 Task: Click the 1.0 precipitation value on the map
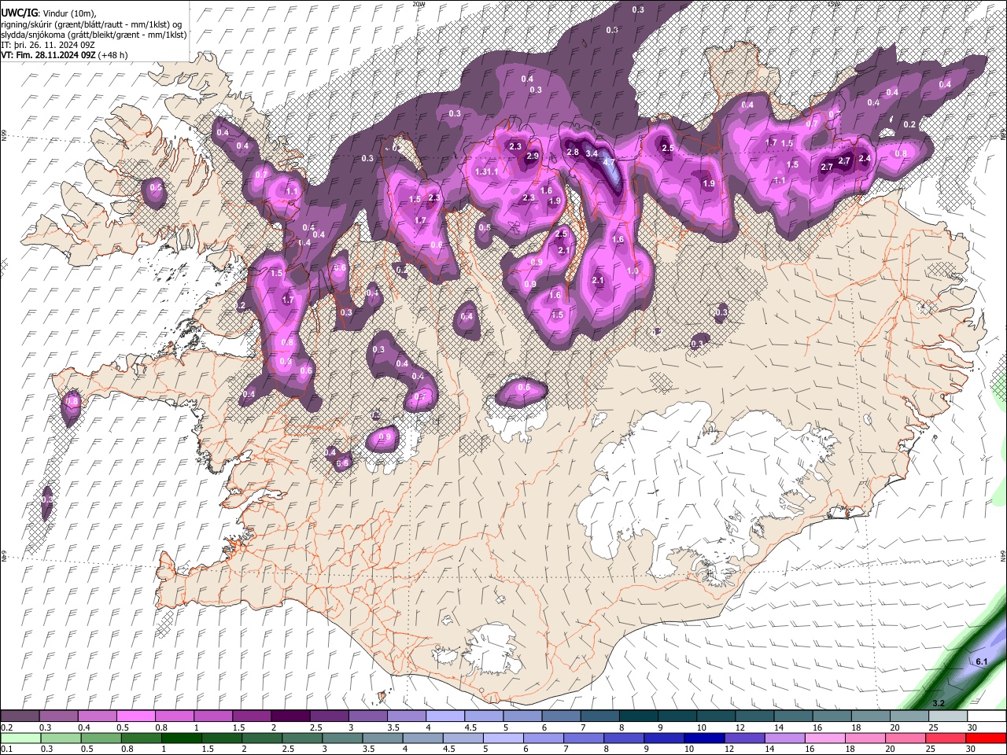pyautogui.click(x=633, y=271)
